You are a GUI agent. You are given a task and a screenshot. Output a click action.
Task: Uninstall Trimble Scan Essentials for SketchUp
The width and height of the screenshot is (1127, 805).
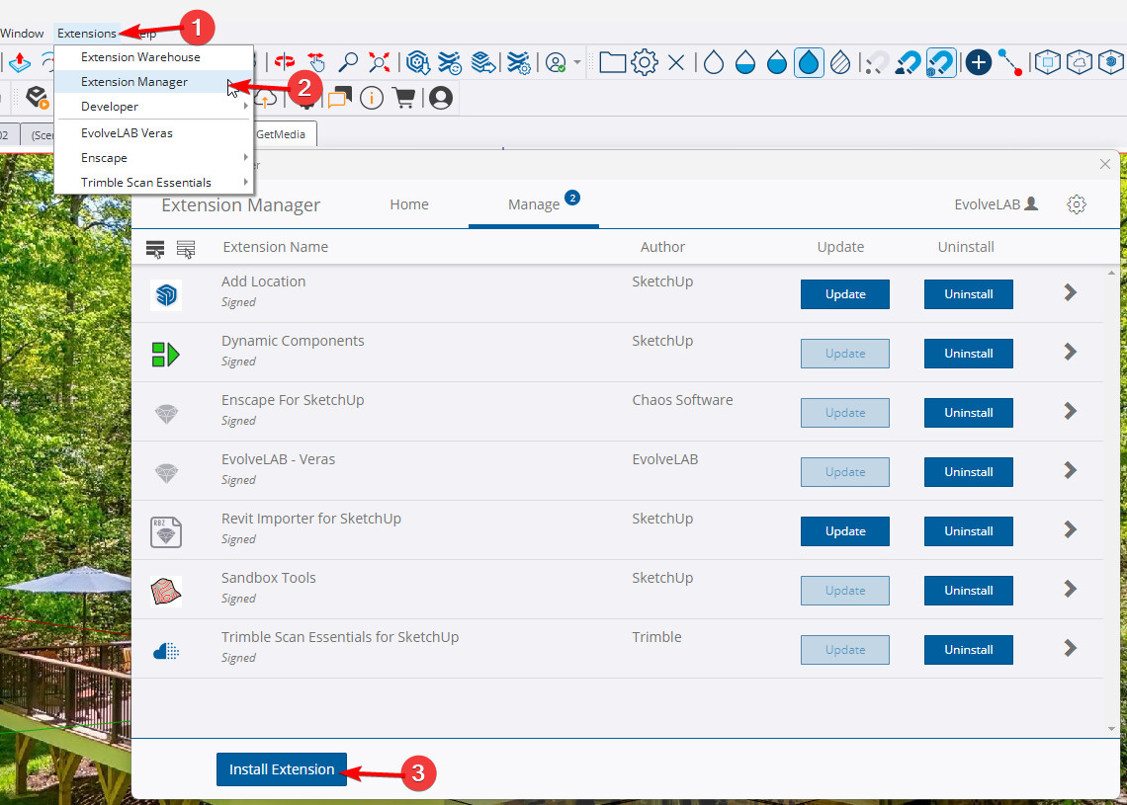point(968,650)
